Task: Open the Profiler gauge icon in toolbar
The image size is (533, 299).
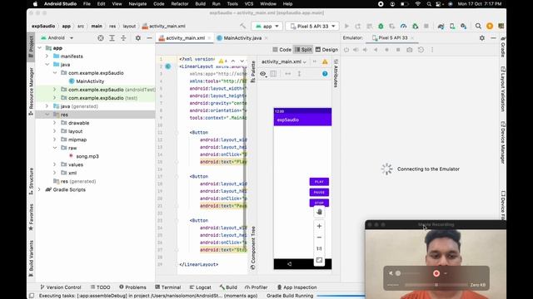Action: [x=403, y=26]
